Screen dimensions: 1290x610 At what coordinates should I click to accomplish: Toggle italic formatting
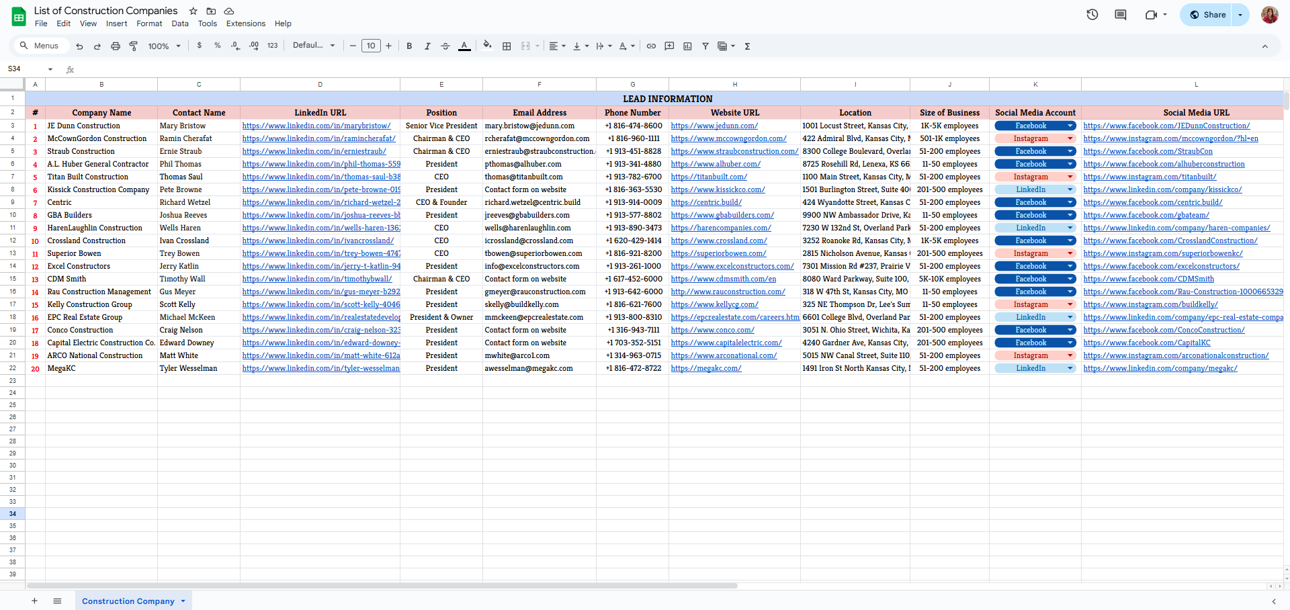click(427, 46)
